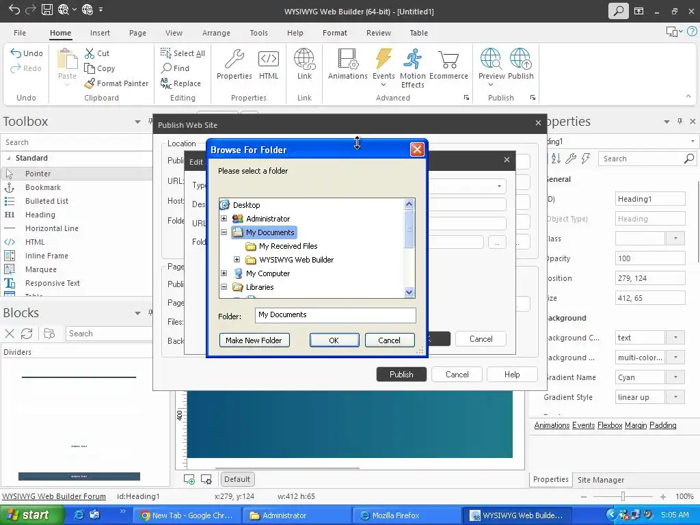This screenshot has height=525, width=700.
Task: Click the help question mark icon
Action: tap(692, 31)
